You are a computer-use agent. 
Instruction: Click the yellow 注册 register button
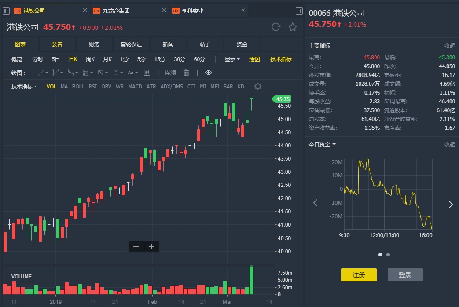pos(359,275)
